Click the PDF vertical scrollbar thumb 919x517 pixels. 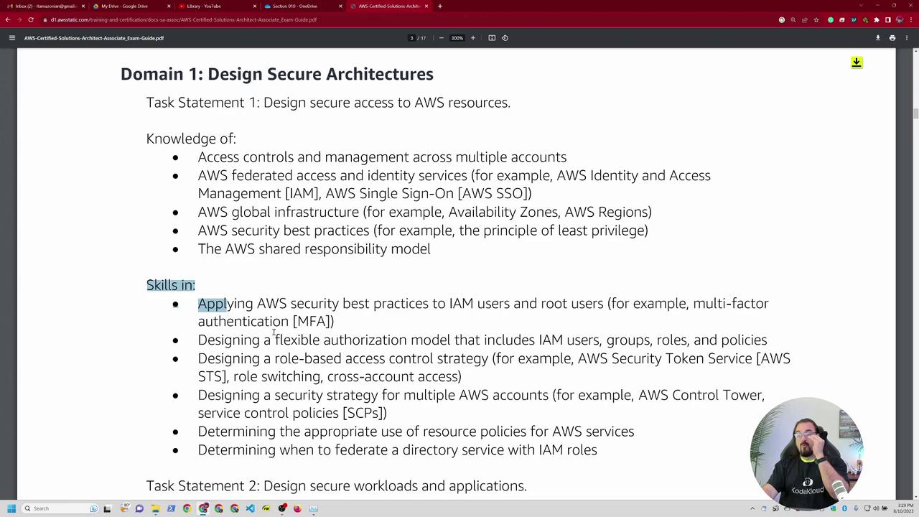click(x=915, y=113)
